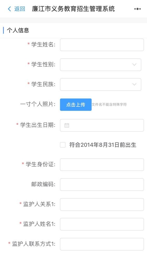The height and width of the screenshot is (254, 147).
Task: Check 符合2014年8月31日前出生 checkbox
Action: 63,145
